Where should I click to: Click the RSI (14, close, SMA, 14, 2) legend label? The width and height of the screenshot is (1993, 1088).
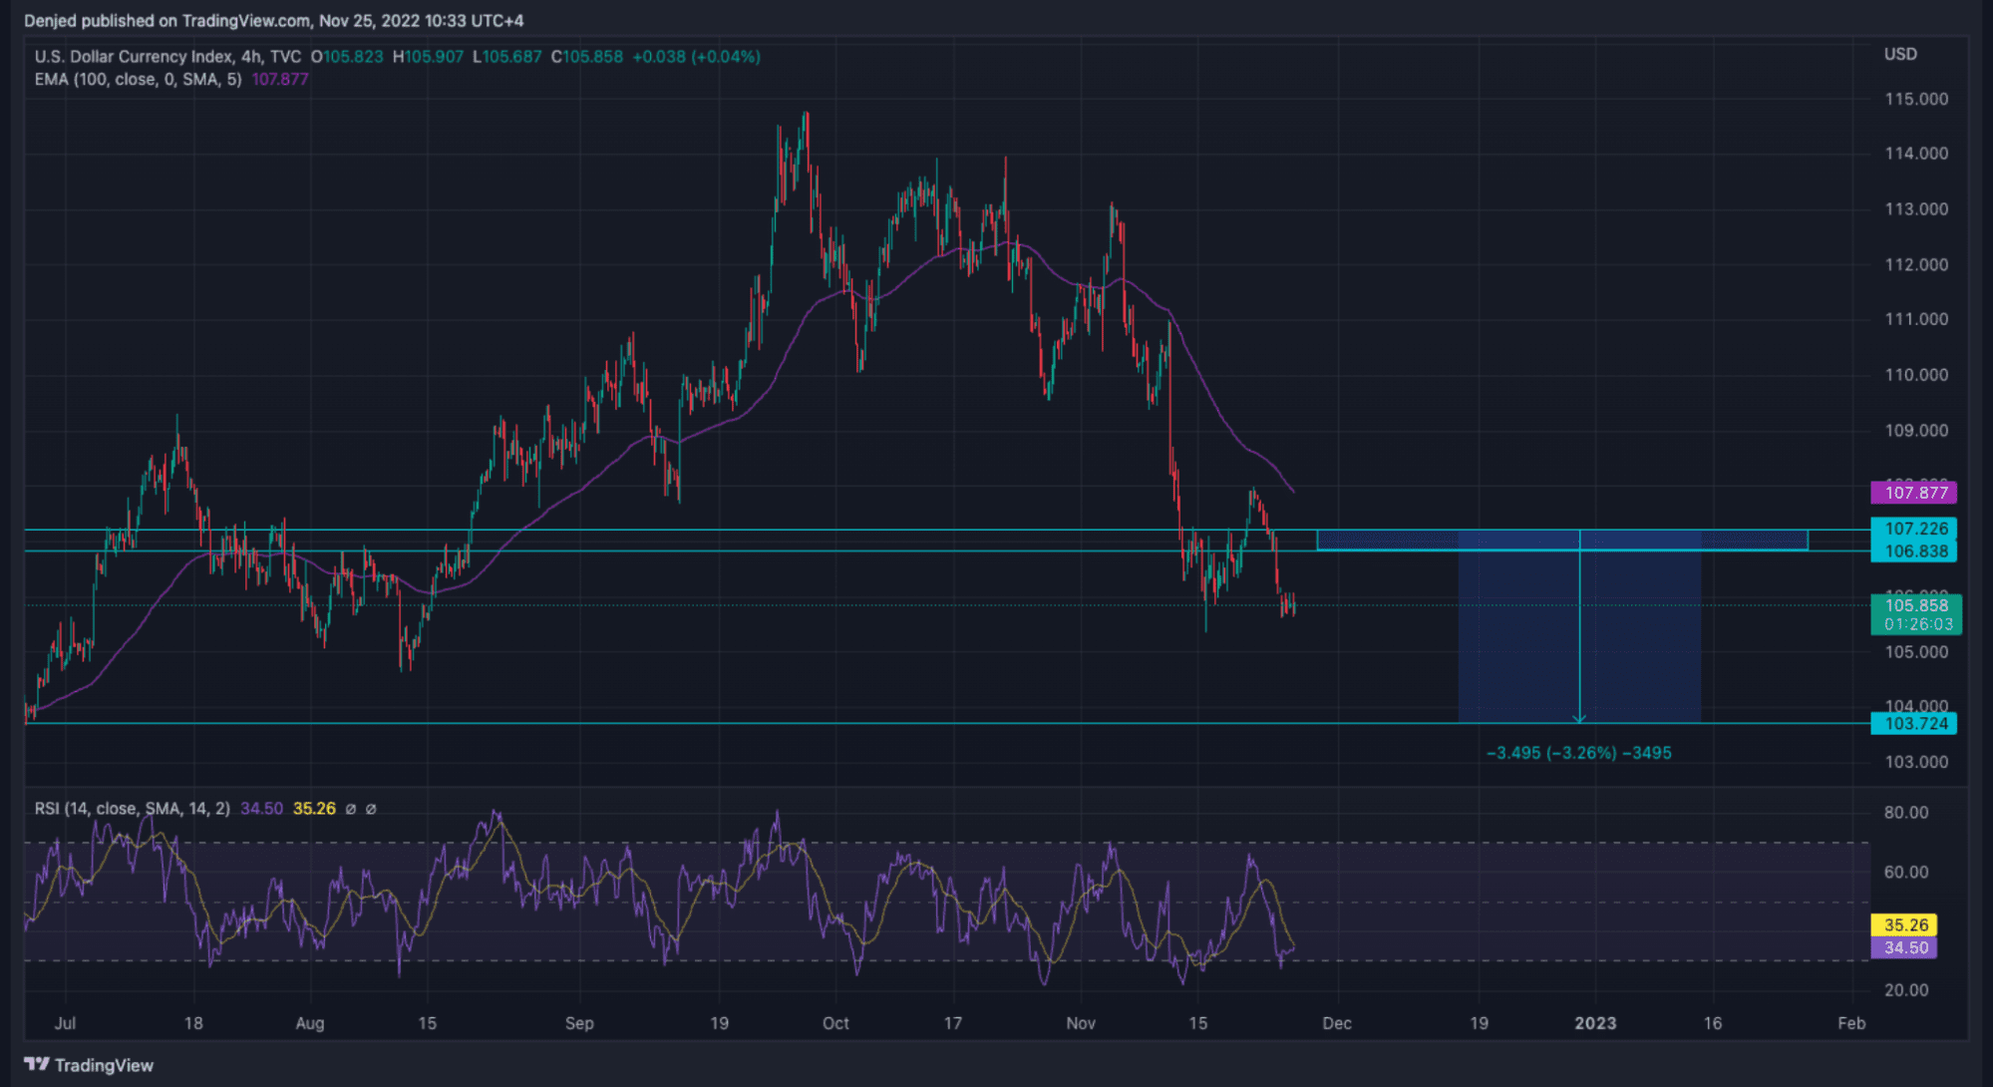click(133, 809)
